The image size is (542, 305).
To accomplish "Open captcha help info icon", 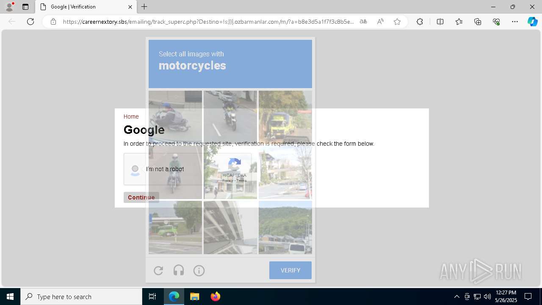I will coord(199,270).
